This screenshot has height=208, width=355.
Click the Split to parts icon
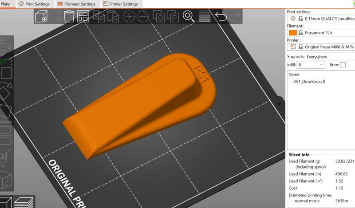coord(173,16)
